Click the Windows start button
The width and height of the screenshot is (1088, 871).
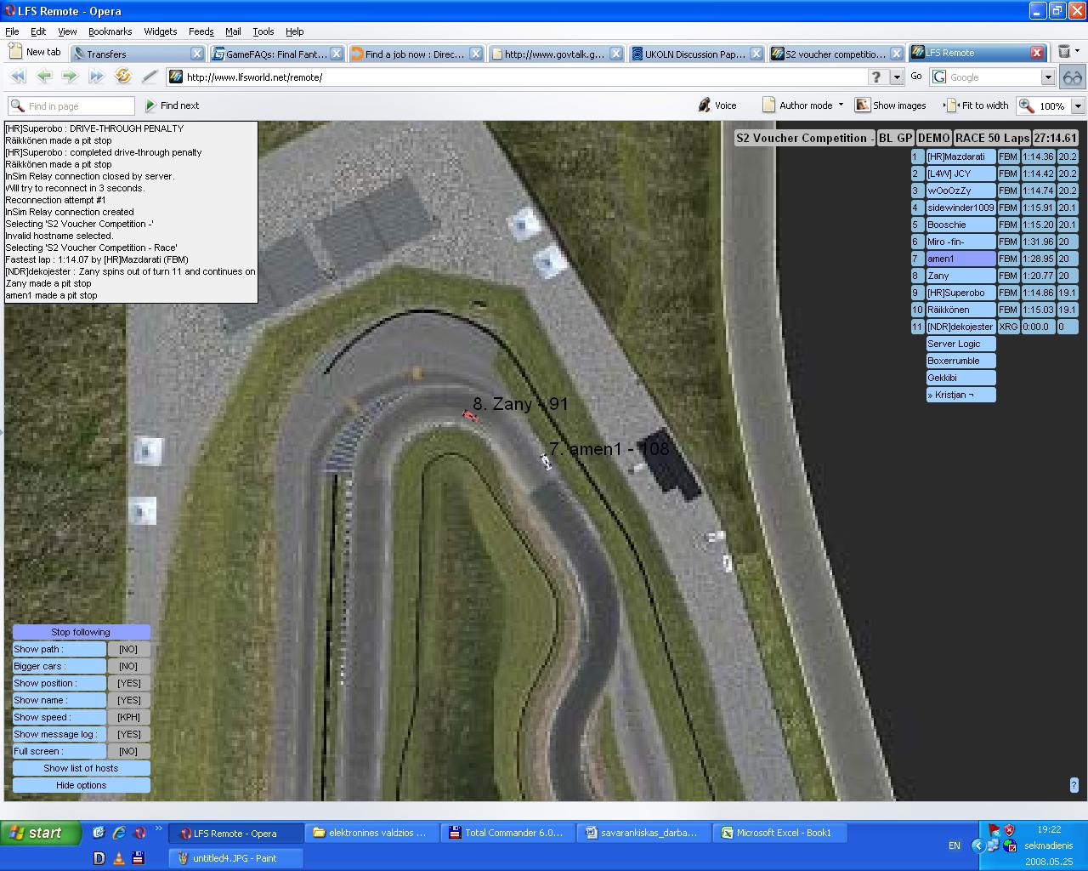click(41, 833)
